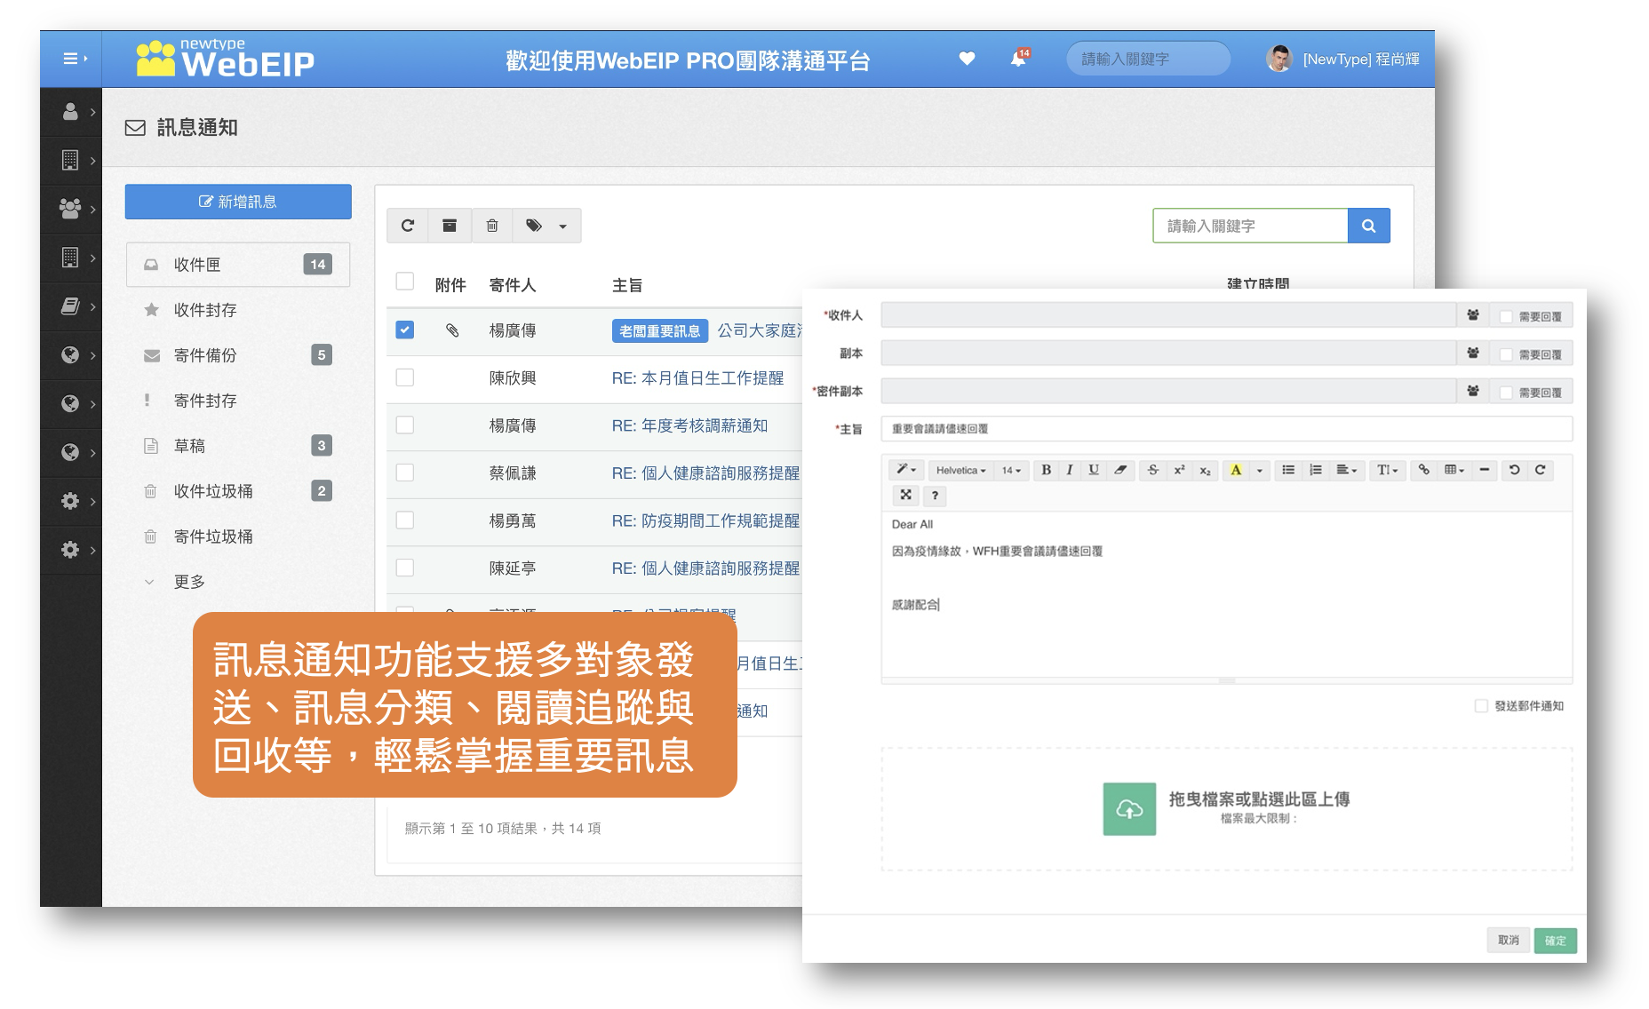Toggle underline formatting in editor
Viewport: 1649px width, 1009px height.
1094,470
